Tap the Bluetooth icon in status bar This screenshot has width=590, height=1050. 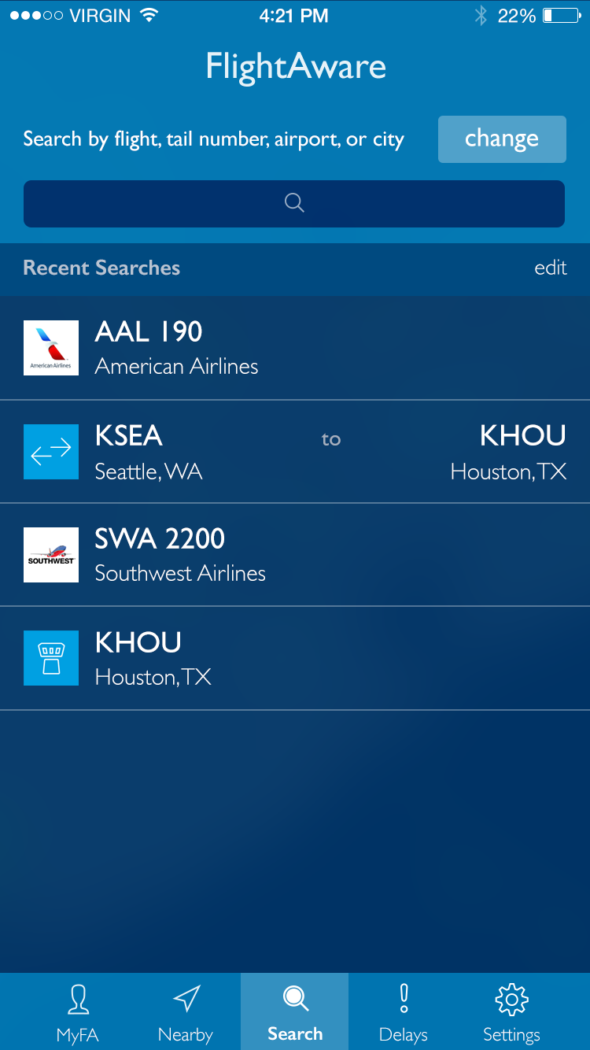[481, 16]
